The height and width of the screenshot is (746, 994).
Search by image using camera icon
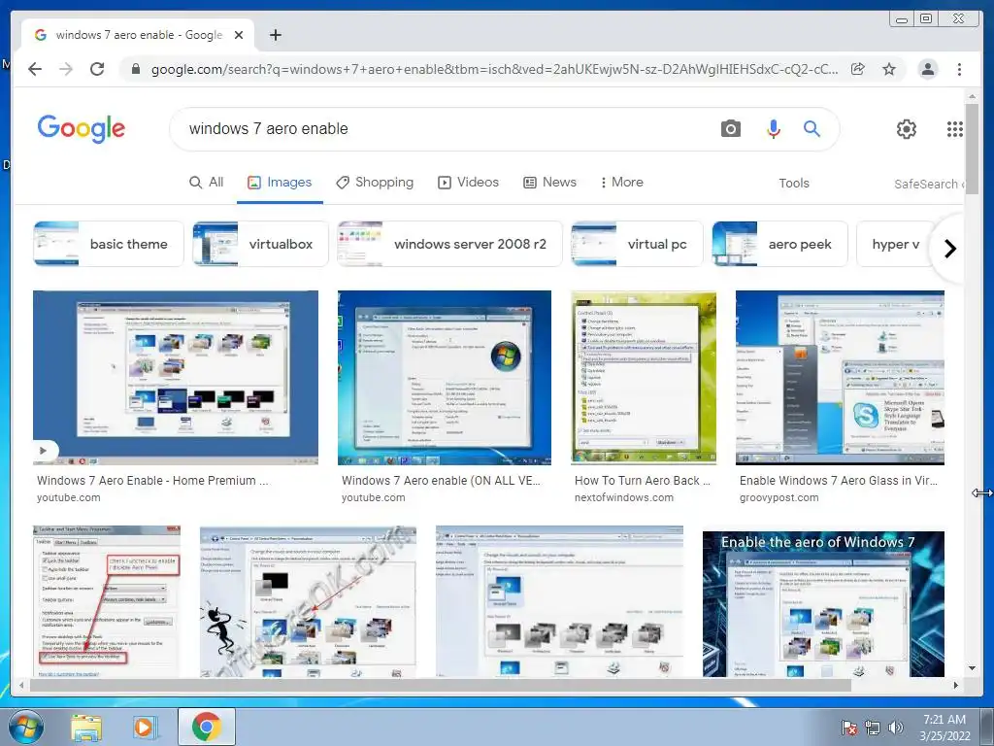[x=730, y=129]
